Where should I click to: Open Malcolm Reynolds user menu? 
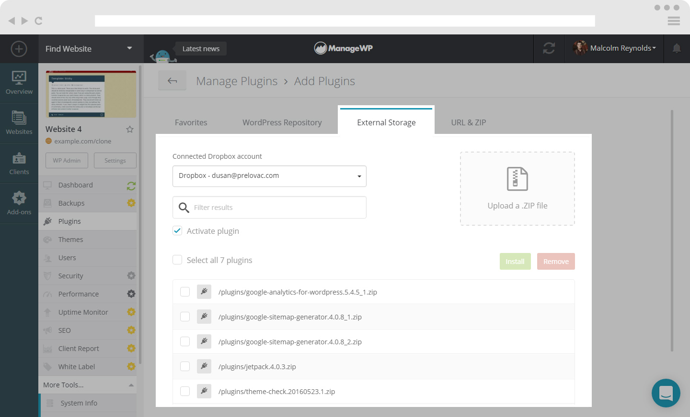coord(614,48)
